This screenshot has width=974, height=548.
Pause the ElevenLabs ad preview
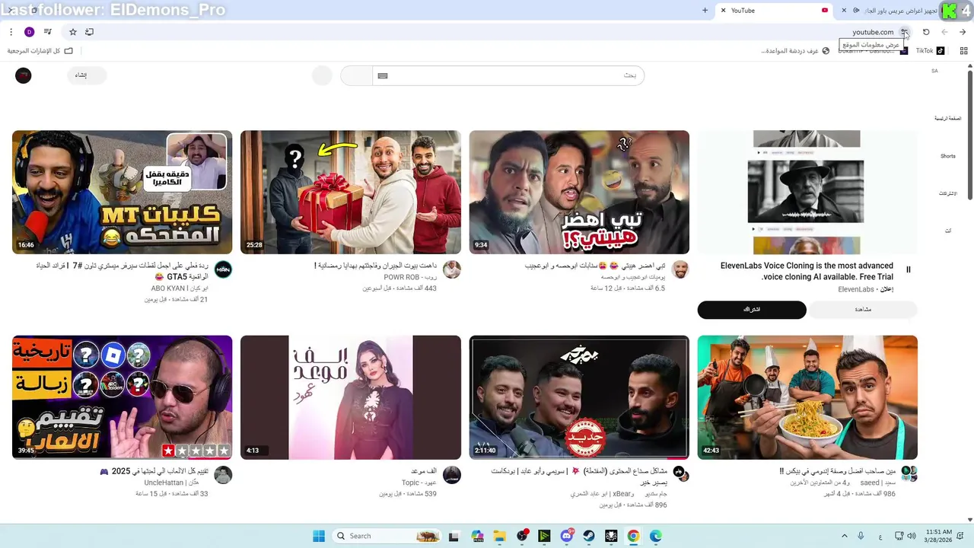coord(908,269)
